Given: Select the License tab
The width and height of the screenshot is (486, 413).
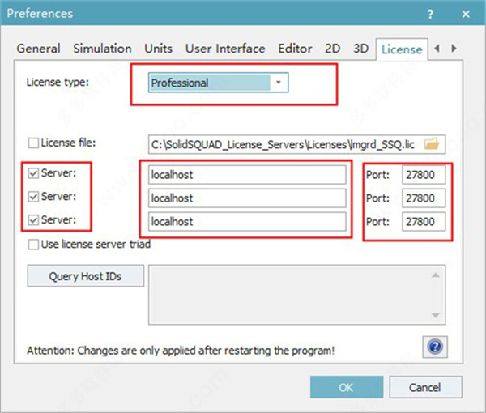Looking at the screenshot, I should [402, 49].
